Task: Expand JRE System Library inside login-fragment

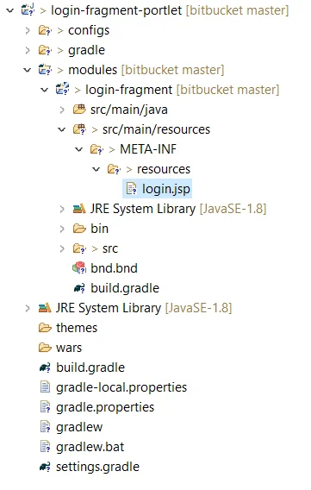Action: [62, 209]
